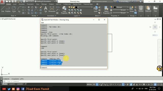
Task: Open the Manage ribbon tab
Action: pos(44,4)
